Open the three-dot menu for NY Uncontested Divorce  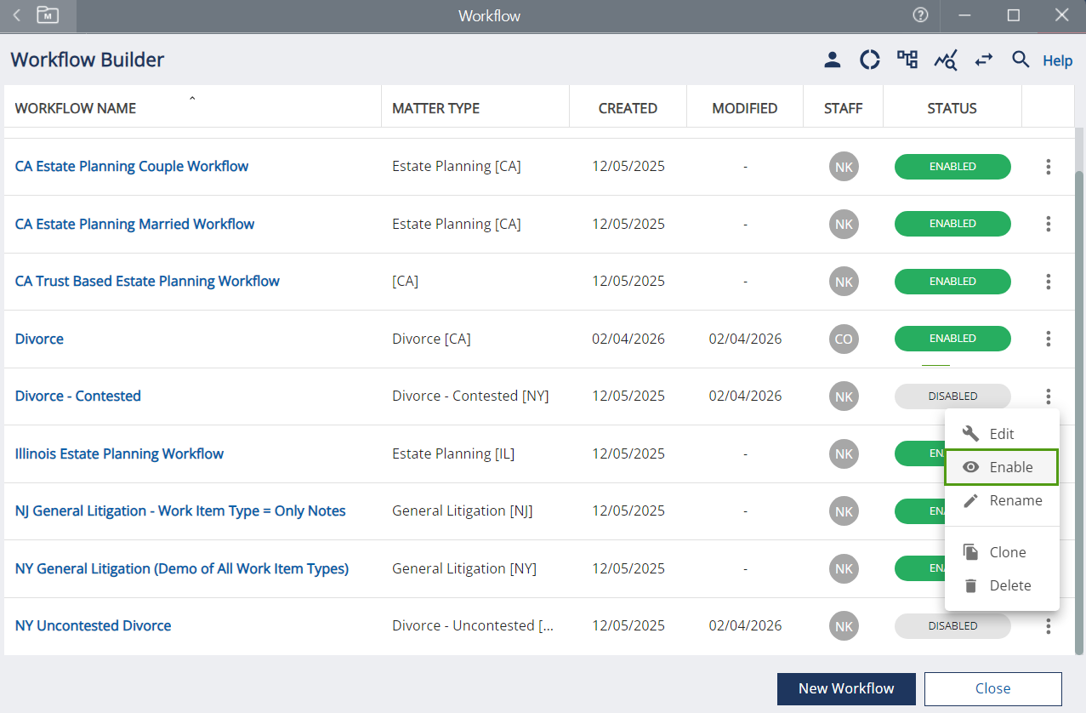coord(1048,626)
